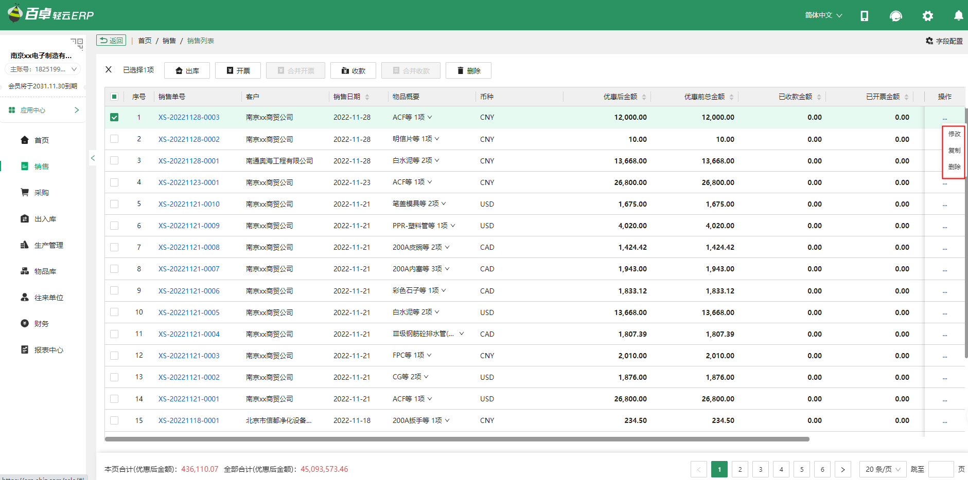Choose 复制 from the row action menu
The image size is (968, 480).
point(954,151)
